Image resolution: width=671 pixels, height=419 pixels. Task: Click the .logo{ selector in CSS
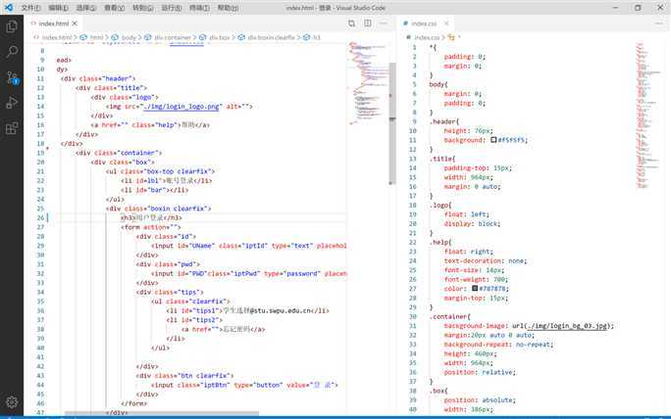click(x=440, y=206)
